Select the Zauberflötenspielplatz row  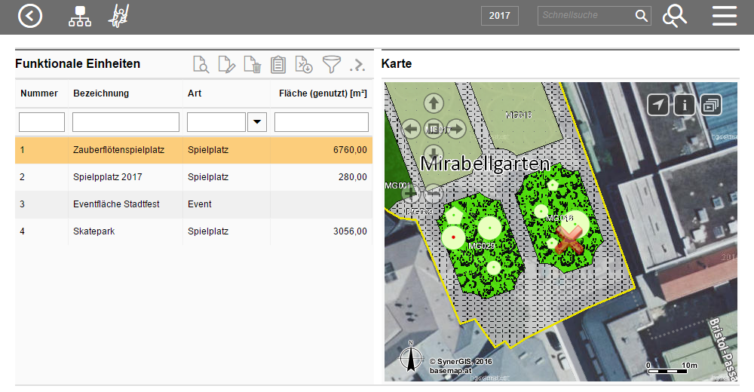[x=194, y=150]
